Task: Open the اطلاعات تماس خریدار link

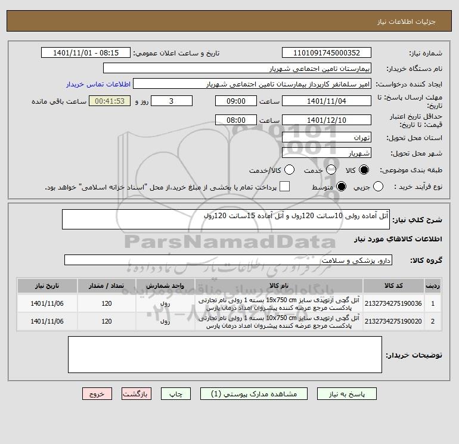Action: (98, 84)
